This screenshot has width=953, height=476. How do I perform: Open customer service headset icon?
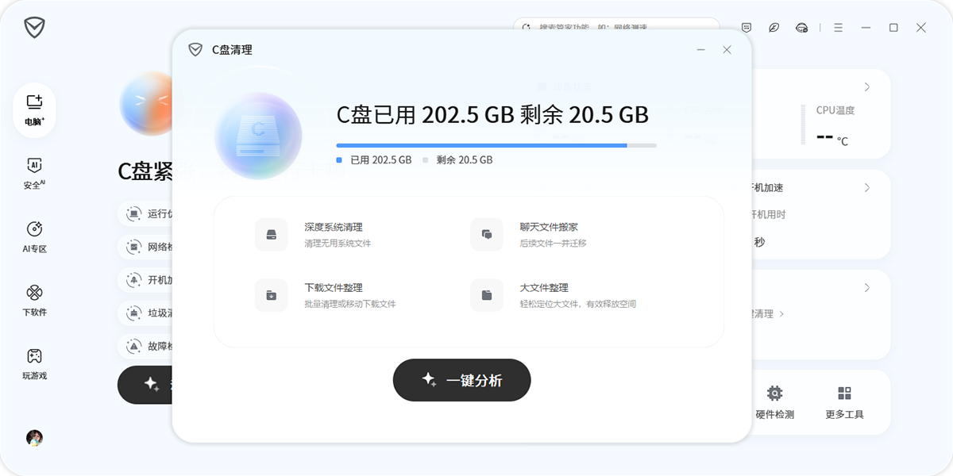coord(801,28)
